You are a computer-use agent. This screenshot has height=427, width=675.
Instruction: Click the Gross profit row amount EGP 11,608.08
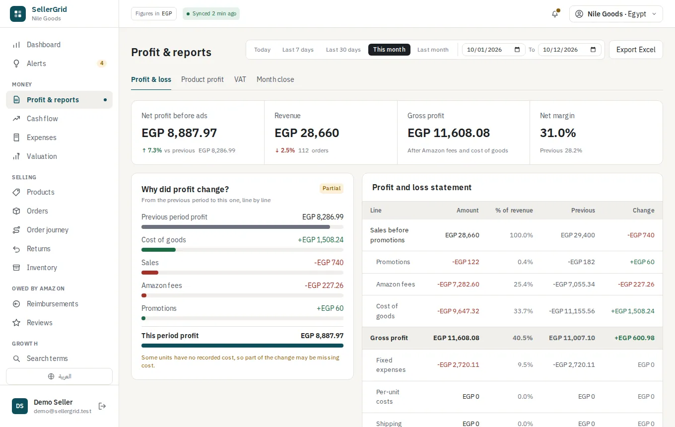[x=456, y=338]
